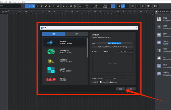
Task: Click the Splice icon in the browser
Action: point(159,42)
